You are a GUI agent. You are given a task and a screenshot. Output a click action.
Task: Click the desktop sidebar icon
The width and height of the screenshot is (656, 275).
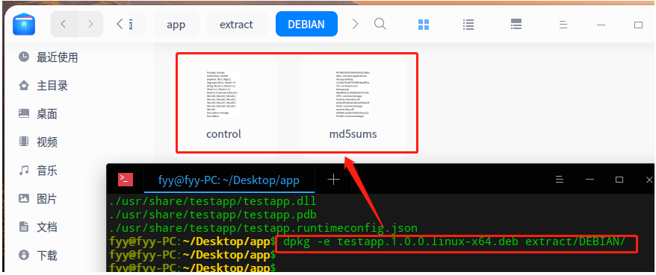tap(24, 113)
